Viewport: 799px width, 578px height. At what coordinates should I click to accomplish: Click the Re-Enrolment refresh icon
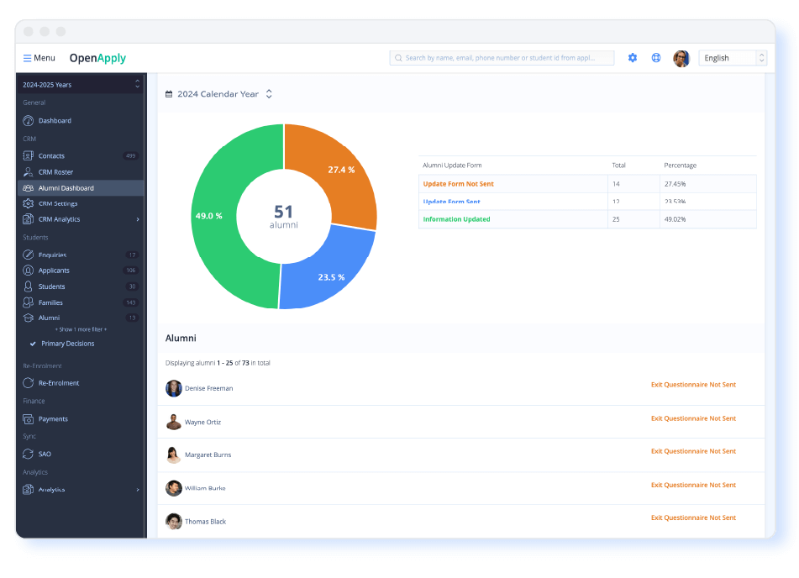(x=29, y=383)
